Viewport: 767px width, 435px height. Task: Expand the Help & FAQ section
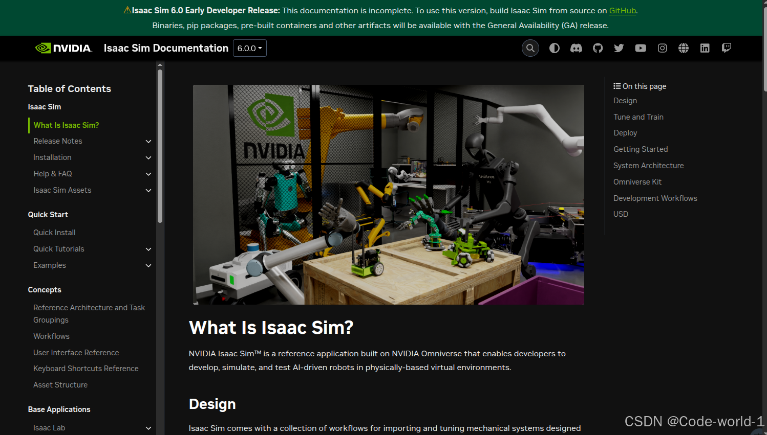[x=148, y=174]
